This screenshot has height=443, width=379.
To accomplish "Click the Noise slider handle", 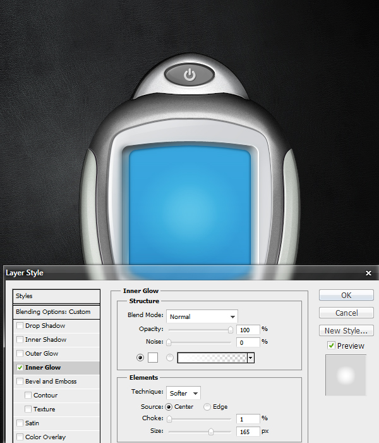I will 169,342.
